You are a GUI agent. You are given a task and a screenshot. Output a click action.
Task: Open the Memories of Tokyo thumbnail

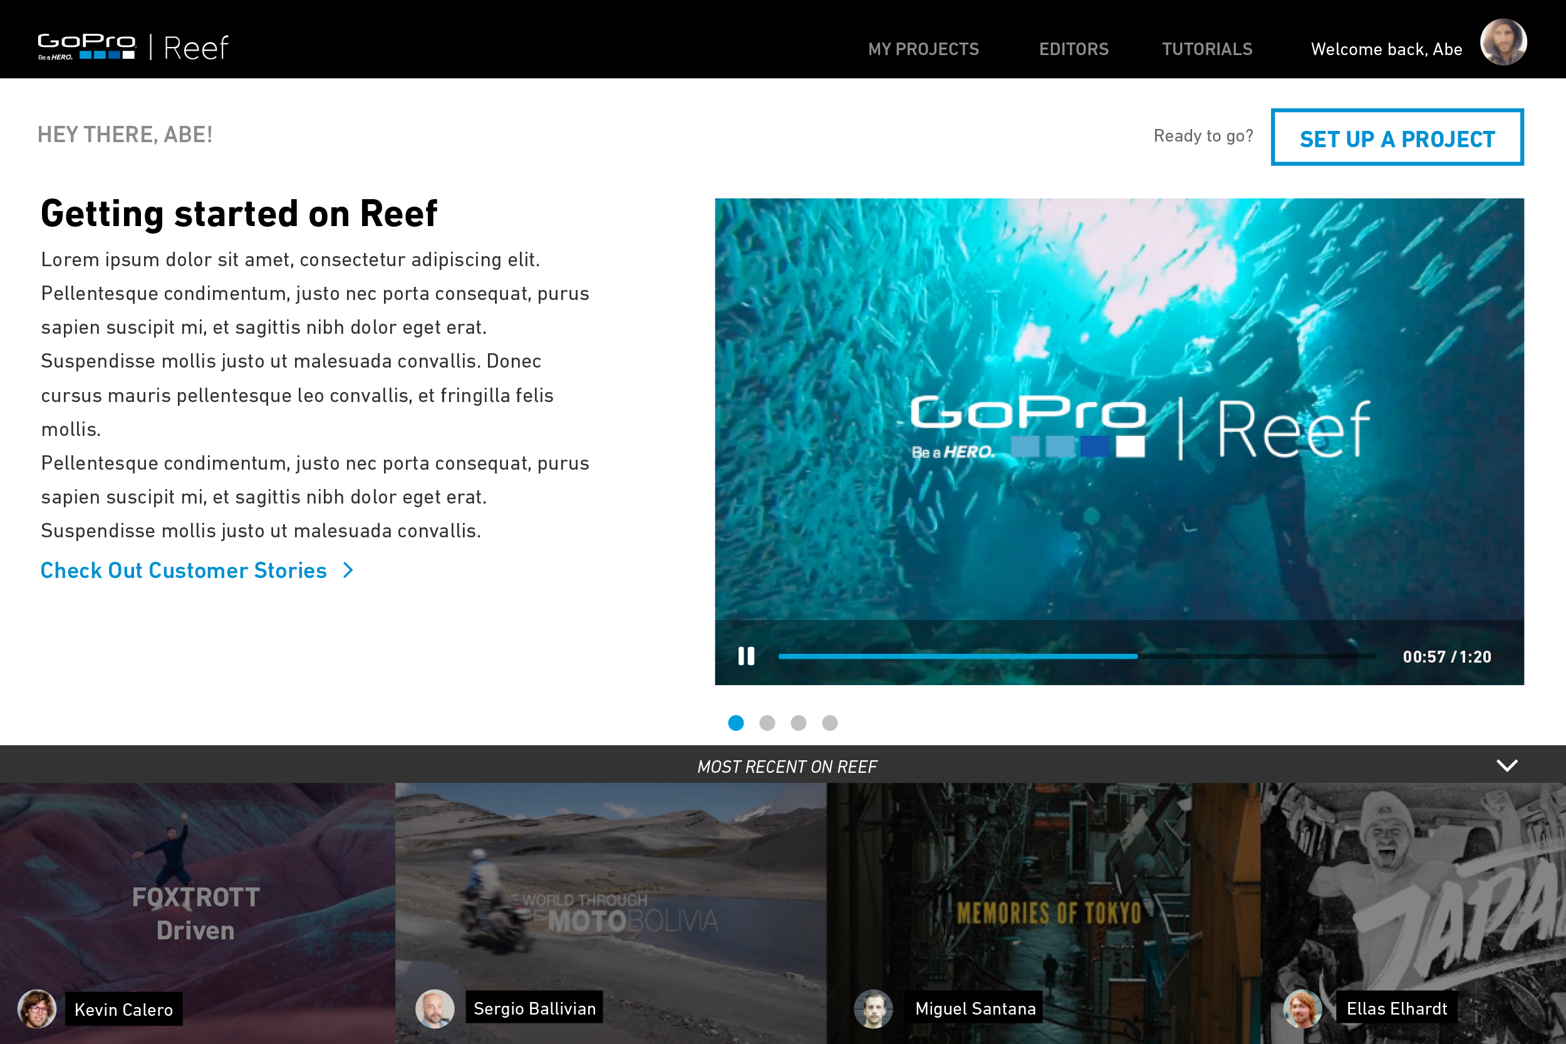click(x=1043, y=913)
